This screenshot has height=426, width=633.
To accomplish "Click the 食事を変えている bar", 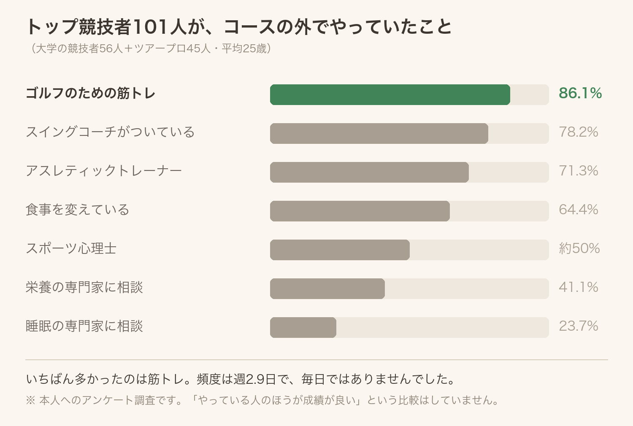I will tap(360, 211).
